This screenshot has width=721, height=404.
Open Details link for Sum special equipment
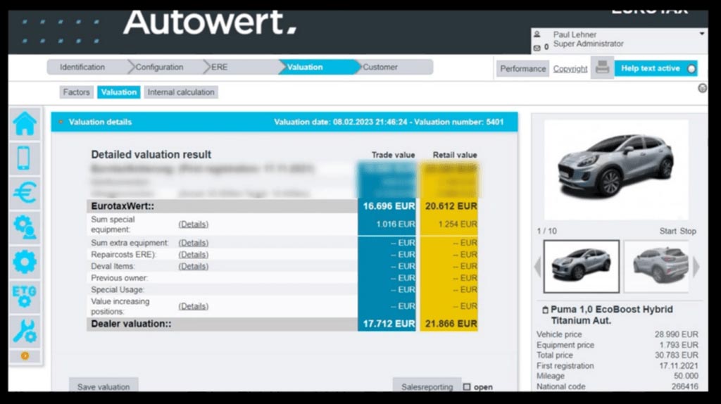point(193,224)
